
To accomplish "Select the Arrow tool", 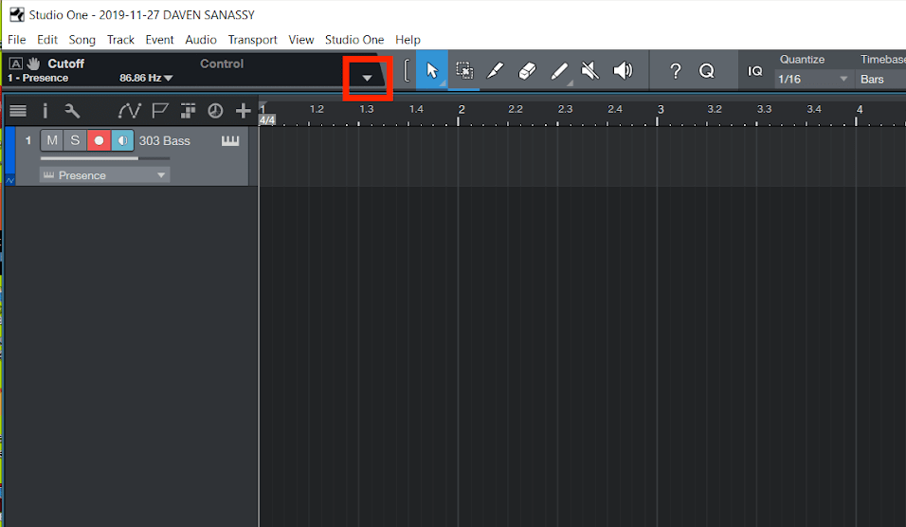I will point(431,70).
